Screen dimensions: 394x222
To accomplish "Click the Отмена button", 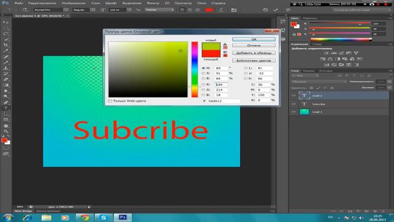I will coord(254,46).
